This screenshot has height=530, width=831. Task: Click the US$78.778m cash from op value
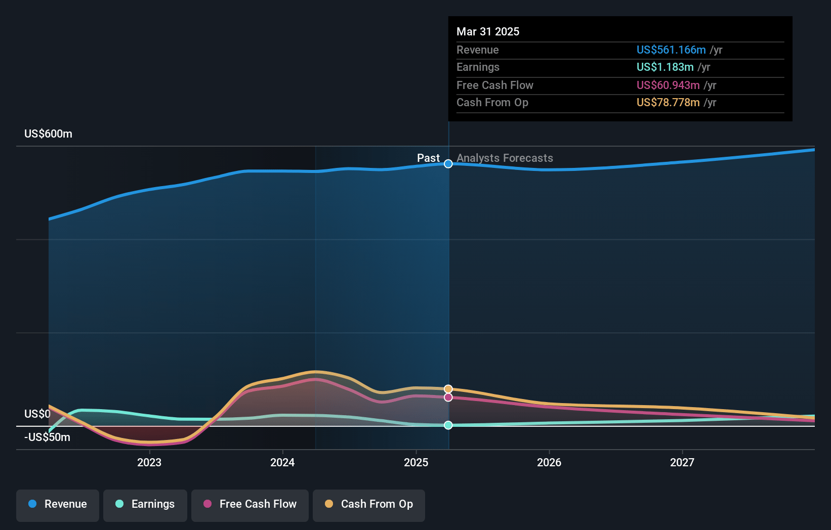coord(668,103)
